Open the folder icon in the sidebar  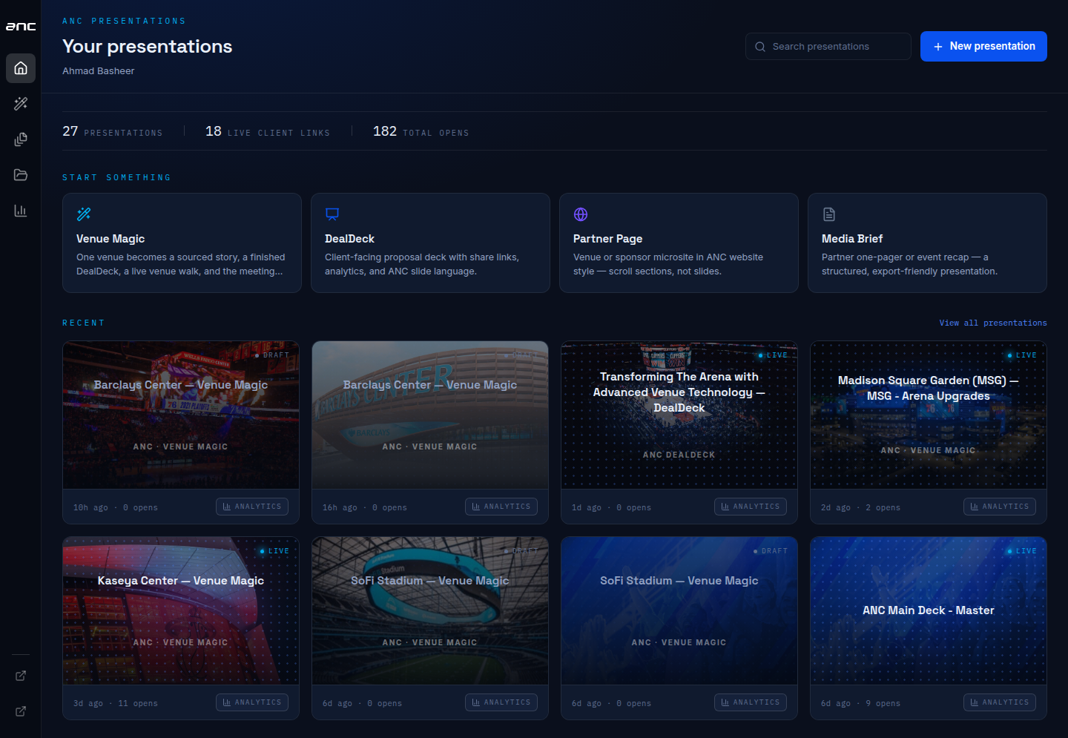pyautogui.click(x=21, y=175)
